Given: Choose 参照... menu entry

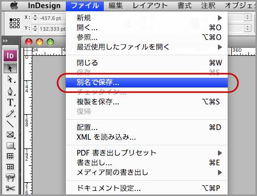Looking at the screenshot, I should pos(147,37).
